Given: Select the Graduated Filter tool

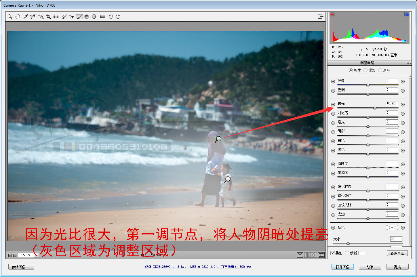Looking at the screenshot, I should [x=87, y=17].
